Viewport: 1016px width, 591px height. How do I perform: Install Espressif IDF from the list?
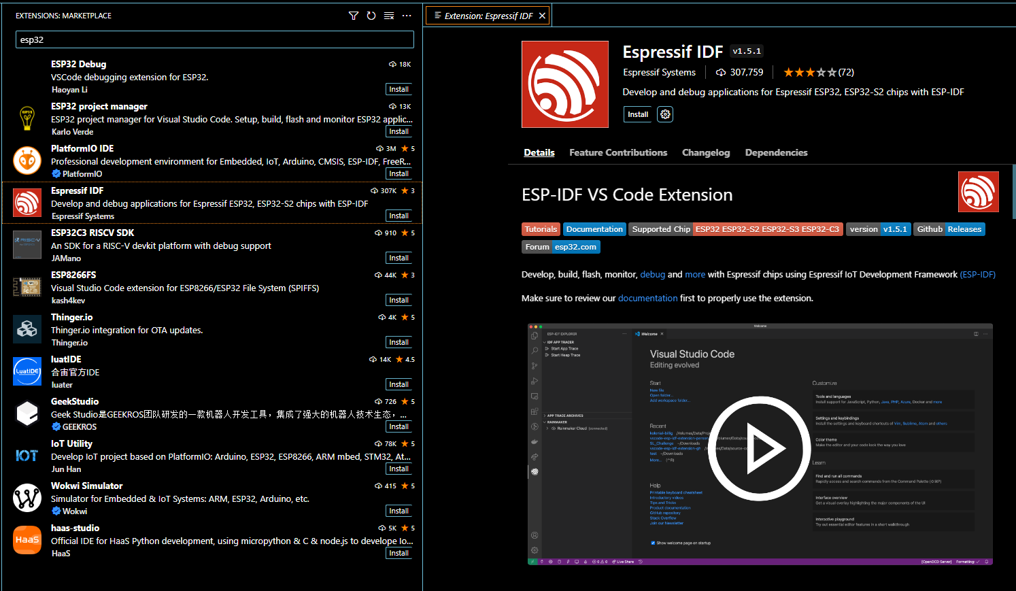coord(399,216)
